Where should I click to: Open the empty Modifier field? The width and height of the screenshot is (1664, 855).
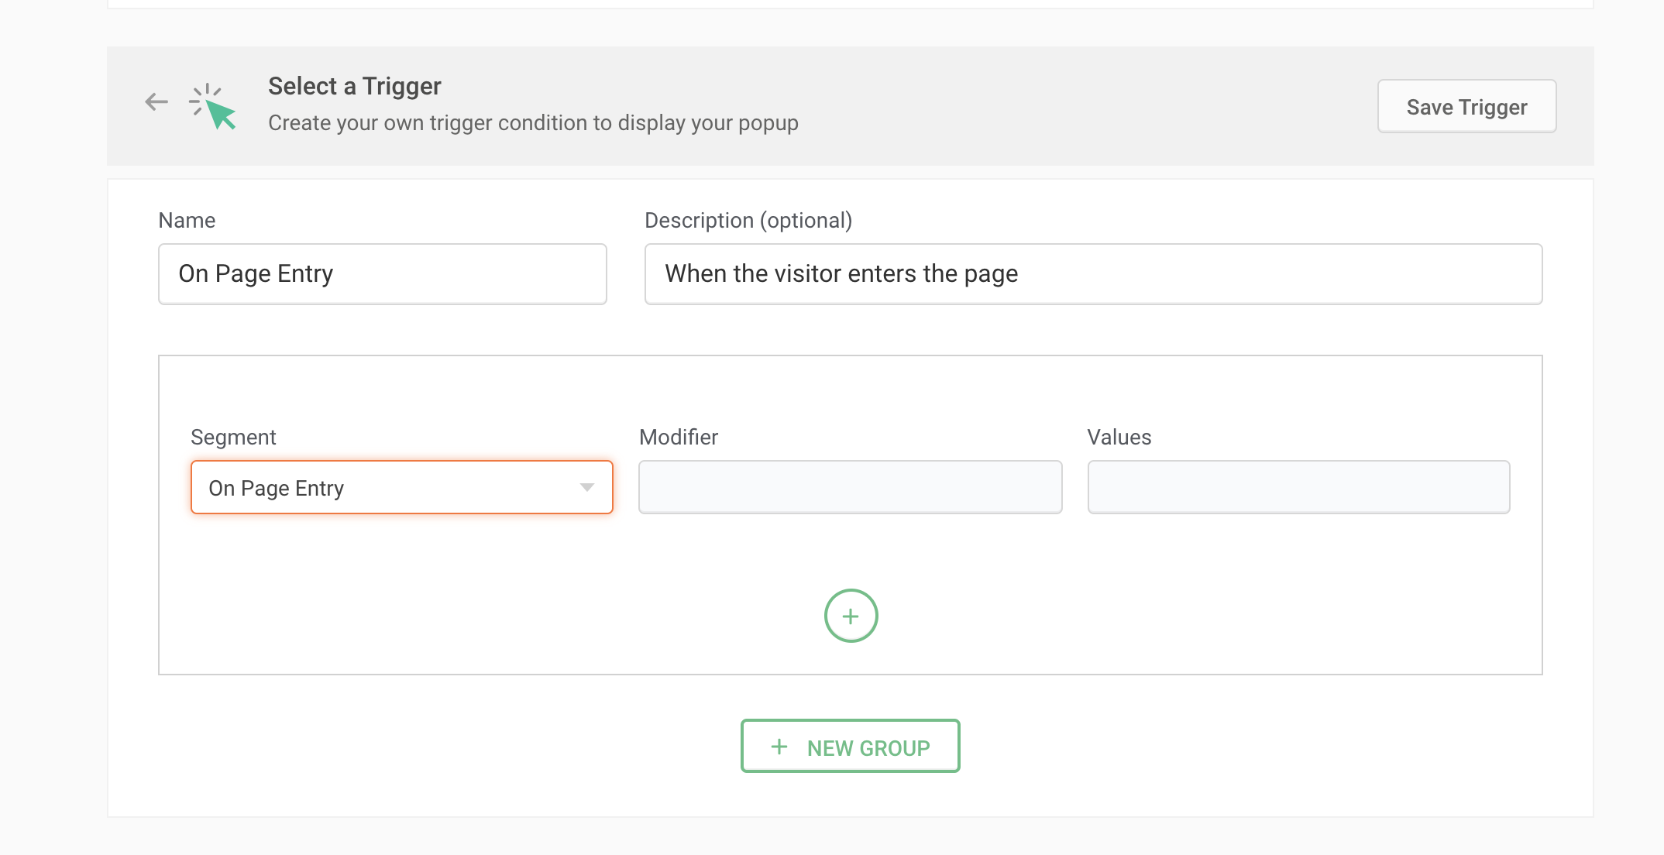point(850,487)
